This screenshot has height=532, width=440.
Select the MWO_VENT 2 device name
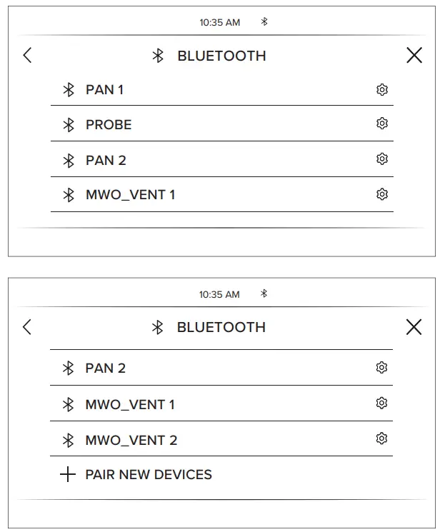pyautogui.click(x=131, y=440)
